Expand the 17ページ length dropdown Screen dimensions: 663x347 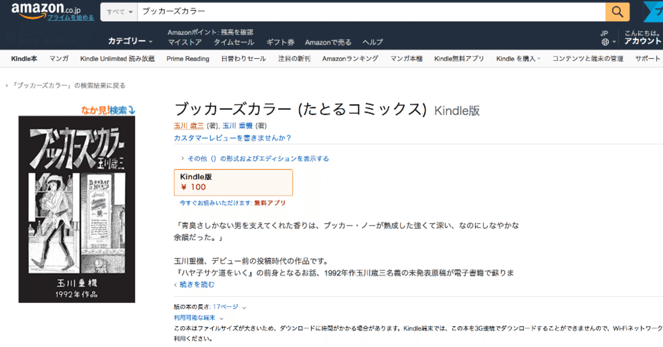point(229,307)
